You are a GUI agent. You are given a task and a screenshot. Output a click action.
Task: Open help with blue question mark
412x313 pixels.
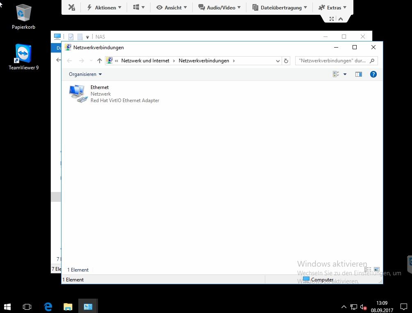(373, 74)
